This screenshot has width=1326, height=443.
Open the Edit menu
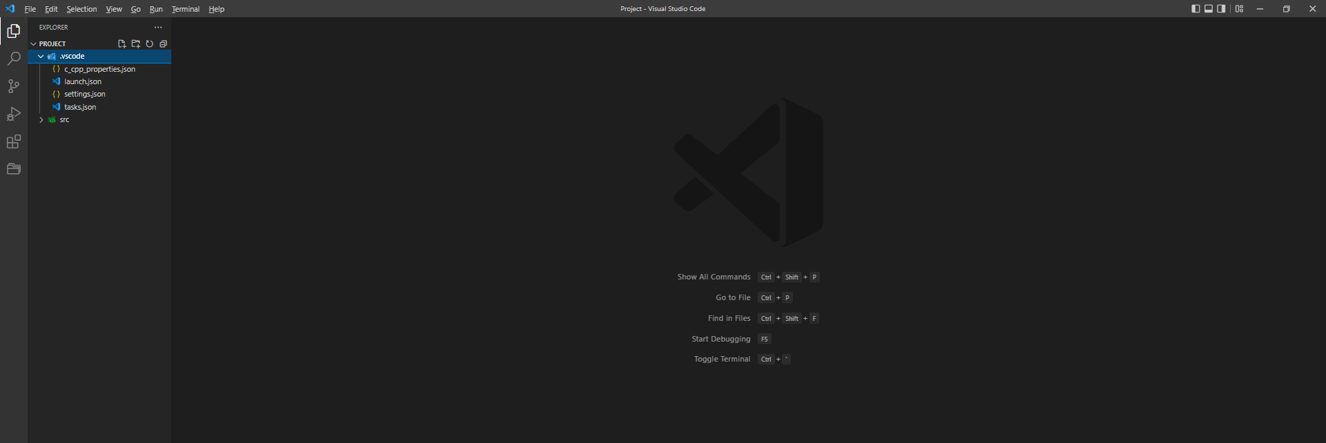(x=51, y=9)
